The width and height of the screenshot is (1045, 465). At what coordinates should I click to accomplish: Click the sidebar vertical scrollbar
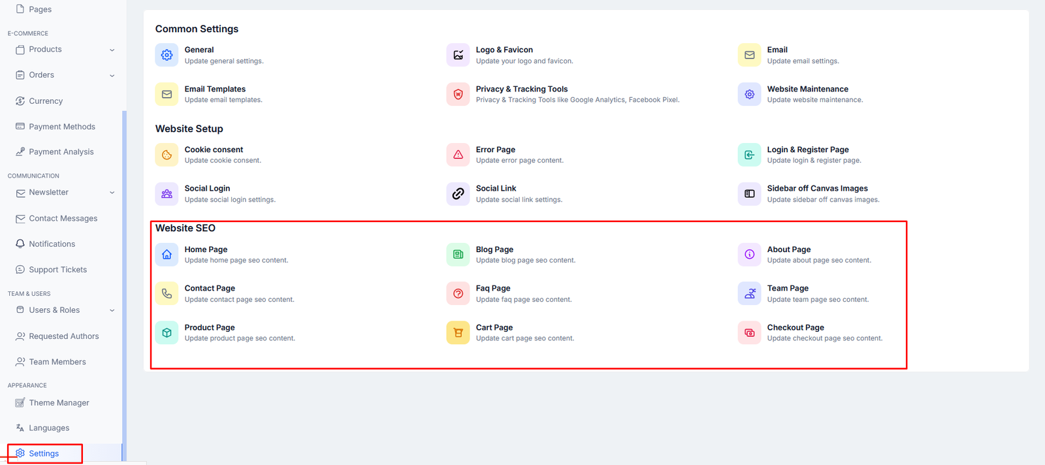(x=124, y=286)
